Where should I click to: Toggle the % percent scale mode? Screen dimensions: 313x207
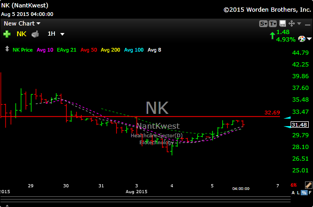click(x=304, y=193)
